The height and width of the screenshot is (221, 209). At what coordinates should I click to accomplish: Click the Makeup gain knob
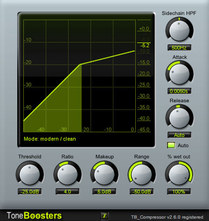(104, 174)
